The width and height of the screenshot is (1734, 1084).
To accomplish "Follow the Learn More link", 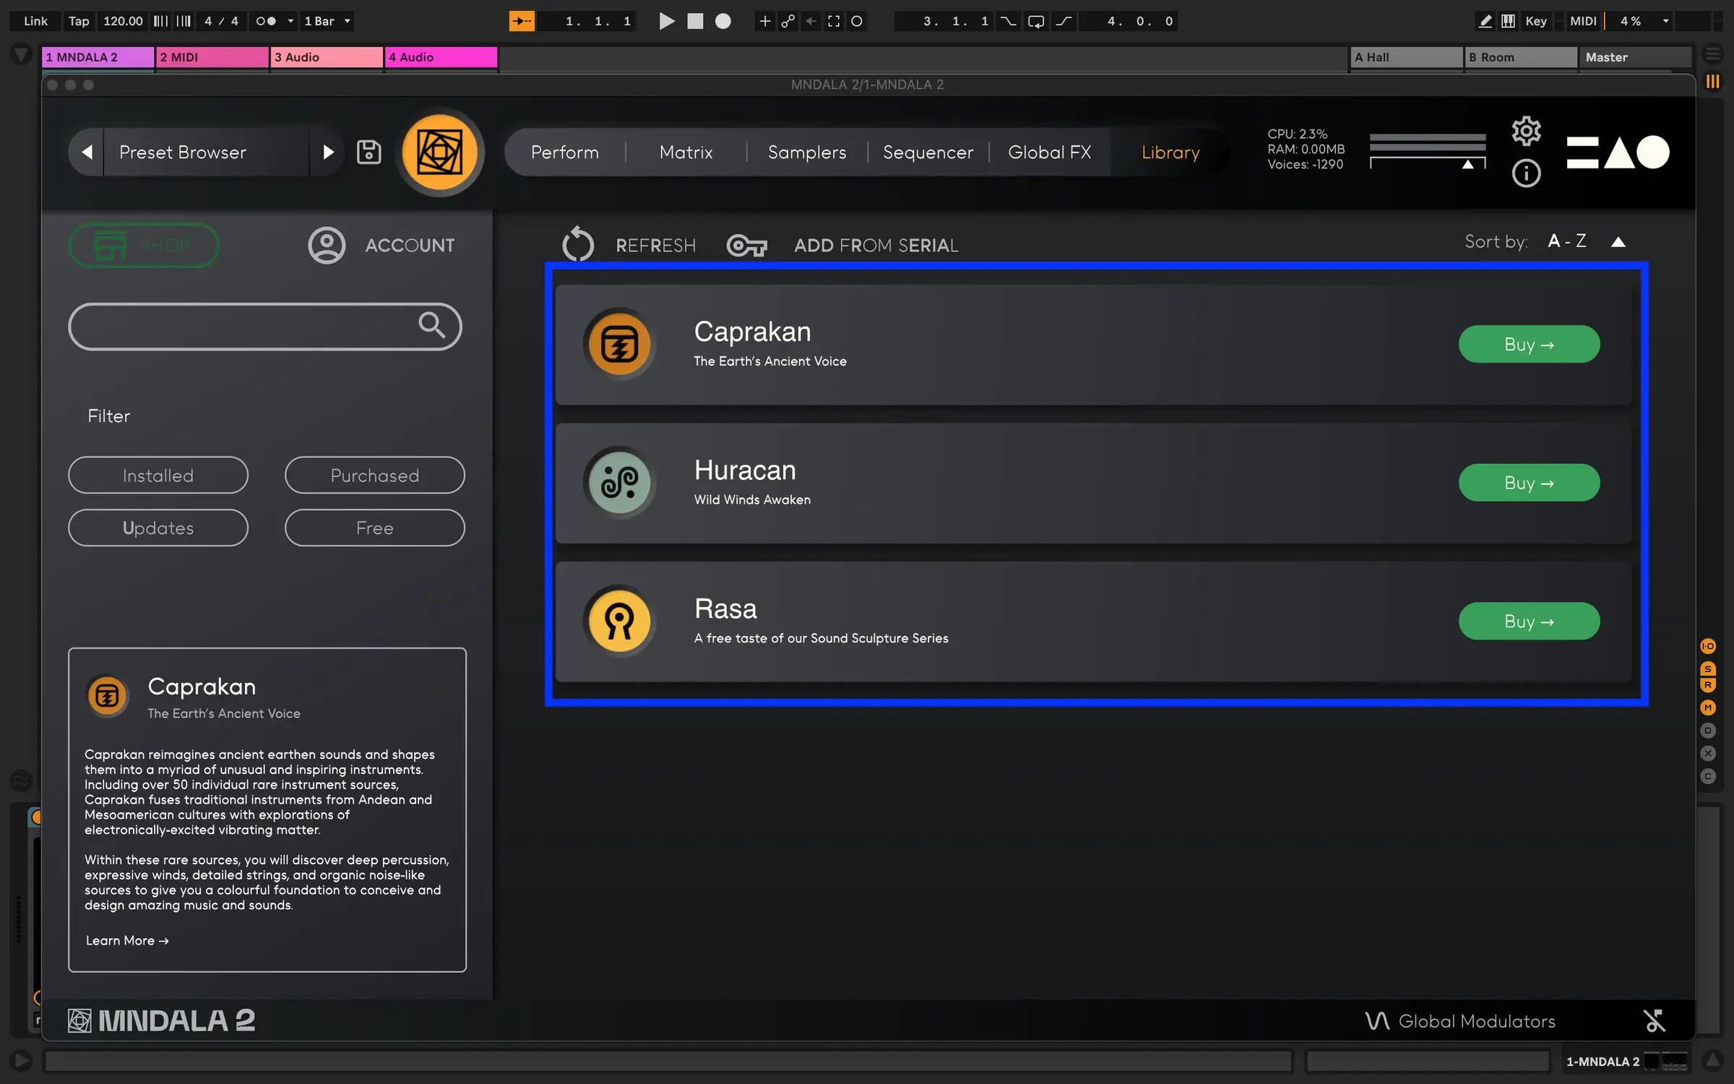I will pos(127,941).
